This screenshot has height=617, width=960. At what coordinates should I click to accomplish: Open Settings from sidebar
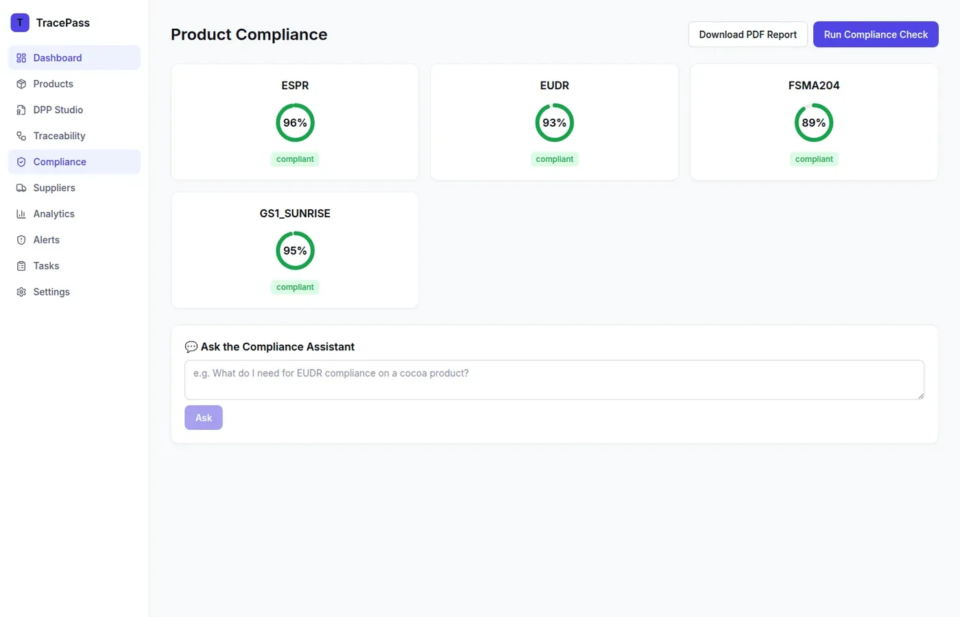[74, 293]
